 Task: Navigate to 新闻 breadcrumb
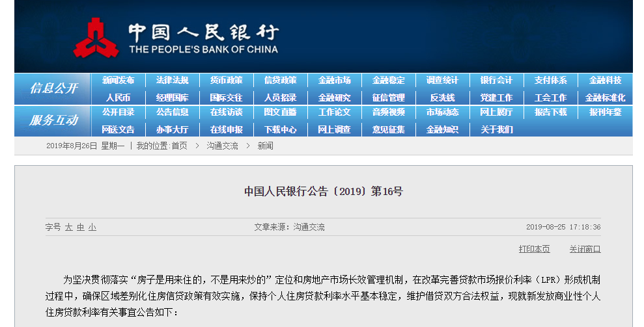[265, 146]
